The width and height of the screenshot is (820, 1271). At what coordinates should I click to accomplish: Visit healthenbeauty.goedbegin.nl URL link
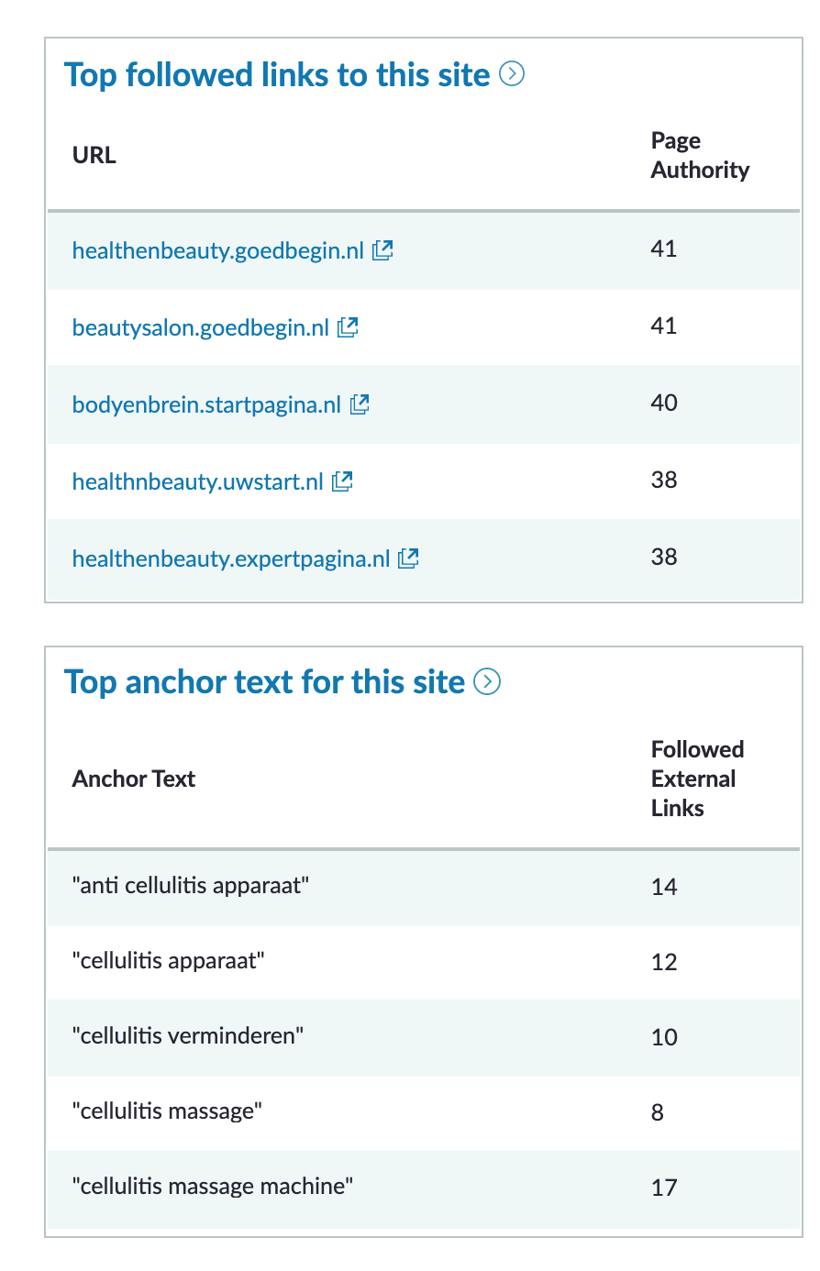click(218, 250)
